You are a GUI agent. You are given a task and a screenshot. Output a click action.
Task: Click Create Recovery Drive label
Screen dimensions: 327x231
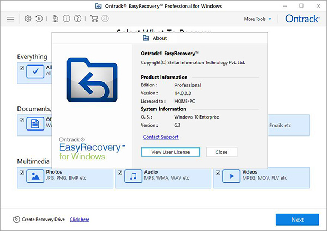coord(43,220)
